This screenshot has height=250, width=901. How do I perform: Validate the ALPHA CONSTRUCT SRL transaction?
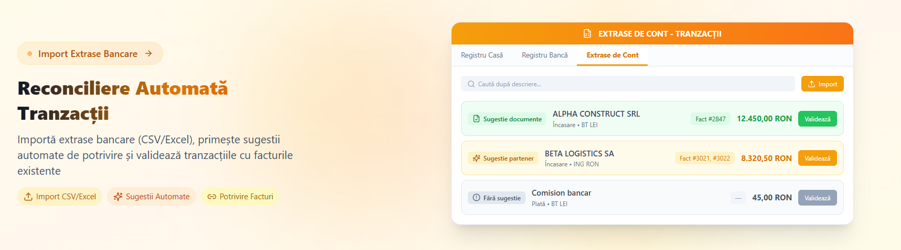pyautogui.click(x=817, y=119)
